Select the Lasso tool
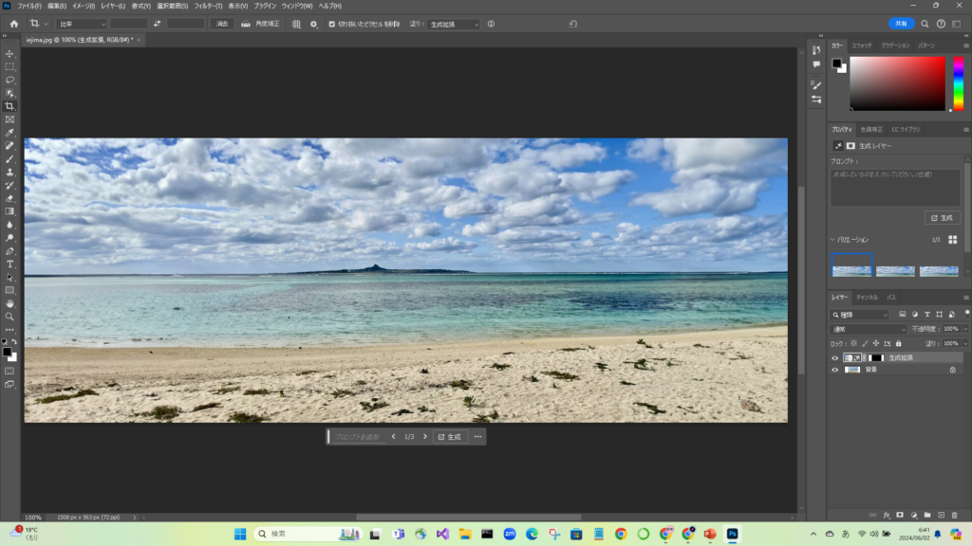The height and width of the screenshot is (546, 972). click(x=9, y=81)
